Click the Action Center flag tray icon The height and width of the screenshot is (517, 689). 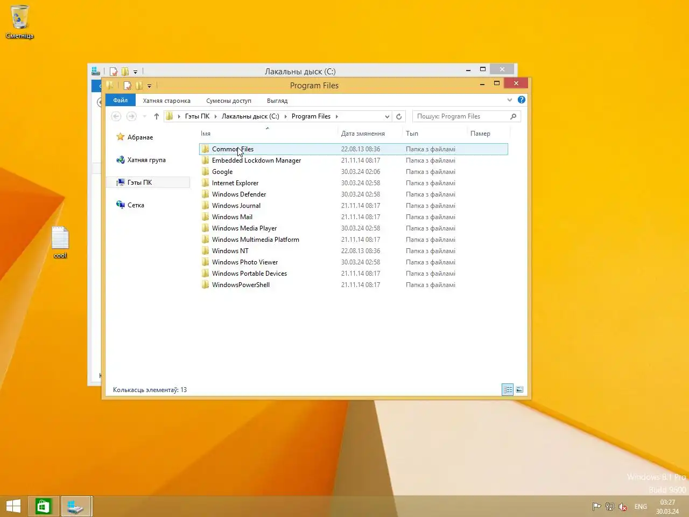[596, 506]
